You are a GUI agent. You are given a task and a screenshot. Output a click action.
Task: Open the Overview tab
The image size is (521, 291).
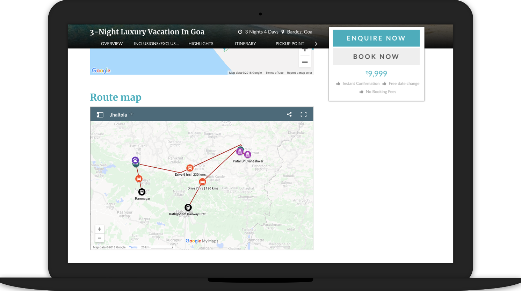[112, 44]
